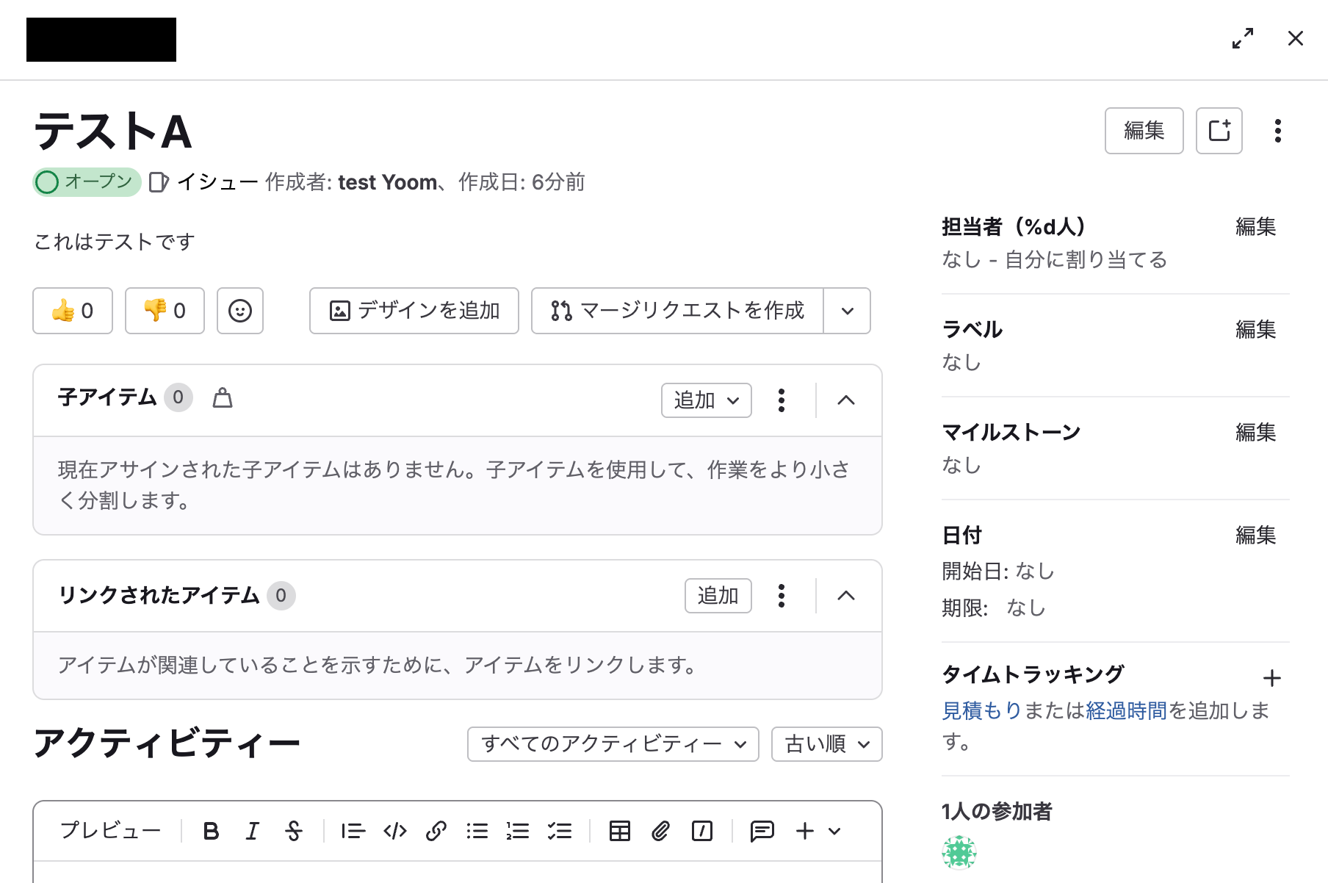1328x883 pixels.
Task: Open the すべてのアクティビティー filter dropdown
Action: 613,744
